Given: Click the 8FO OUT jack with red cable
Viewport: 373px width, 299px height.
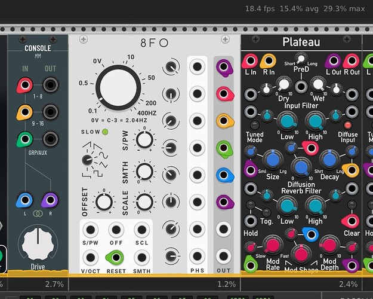Looking at the screenshot, I should (x=224, y=94).
